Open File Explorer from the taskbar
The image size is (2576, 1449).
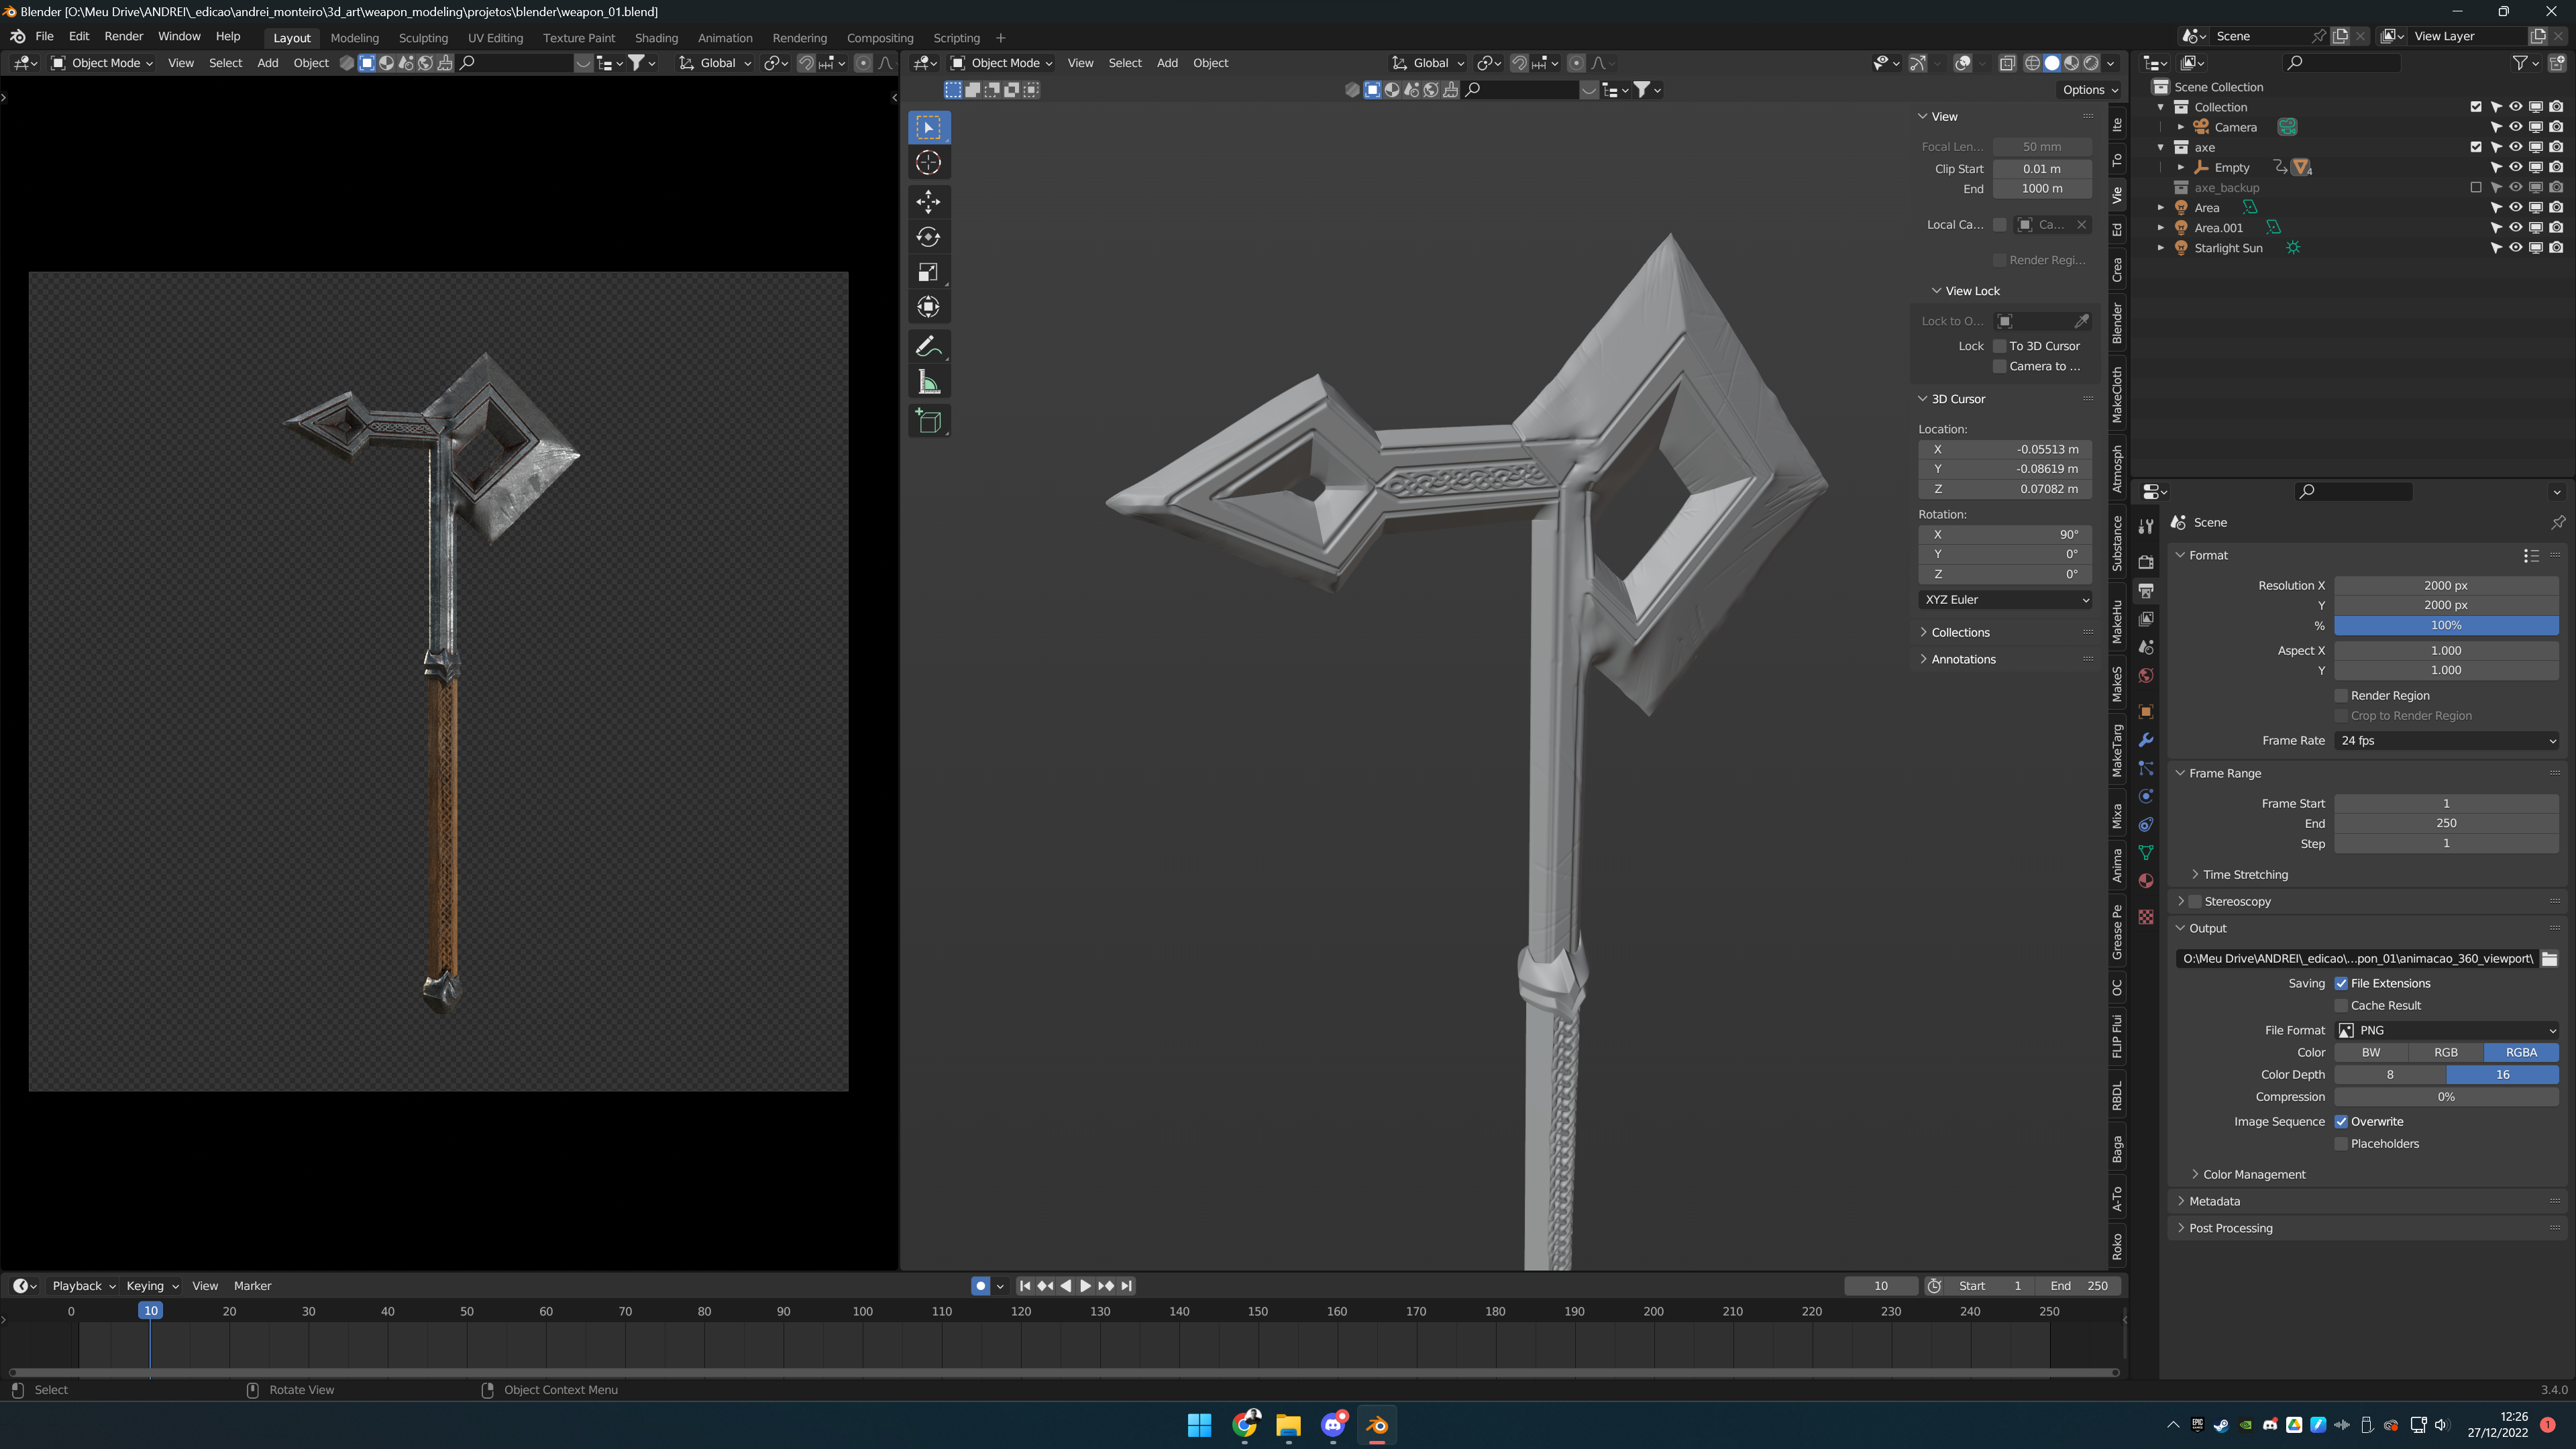coord(1288,1425)
